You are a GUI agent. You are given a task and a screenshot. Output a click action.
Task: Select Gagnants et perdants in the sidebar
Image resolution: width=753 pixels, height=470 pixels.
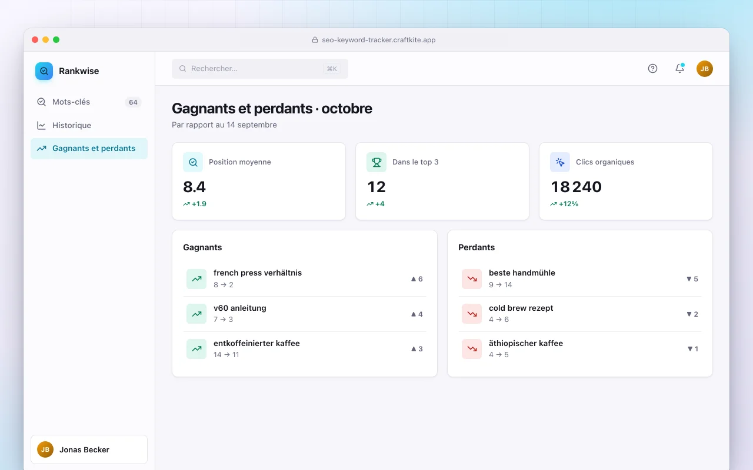(x=89, y=149)
